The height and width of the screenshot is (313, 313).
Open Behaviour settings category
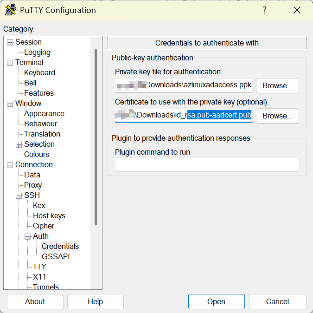point(40,124)
